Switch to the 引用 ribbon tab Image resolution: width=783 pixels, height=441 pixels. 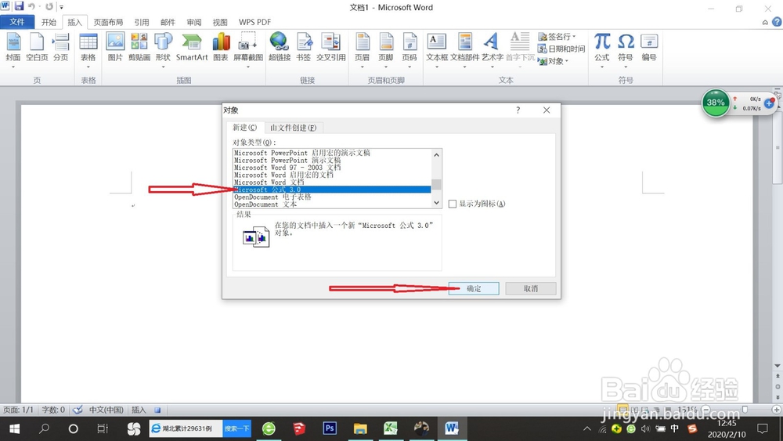(x=142, y=22)
